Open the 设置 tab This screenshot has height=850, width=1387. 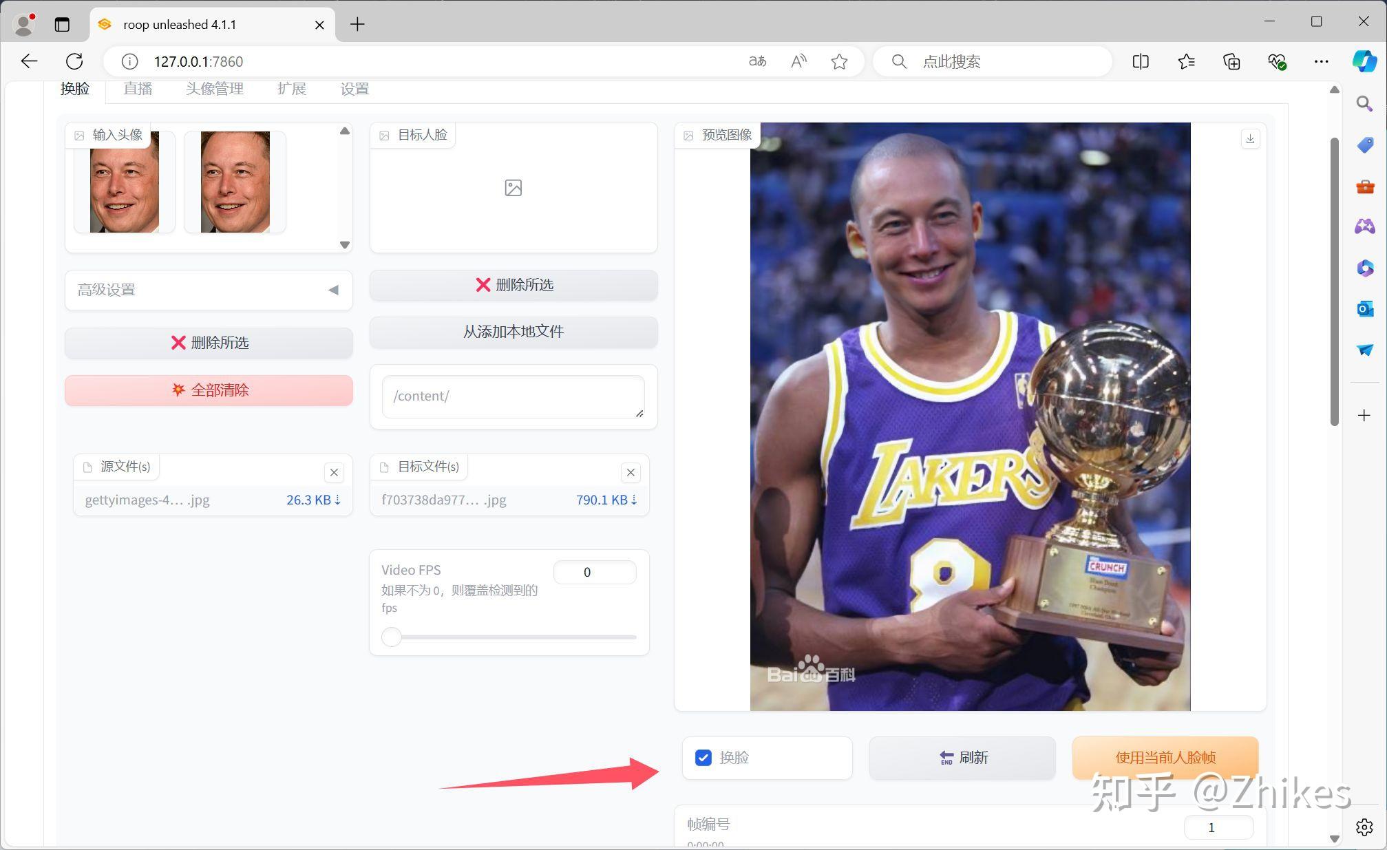point(354,89)
